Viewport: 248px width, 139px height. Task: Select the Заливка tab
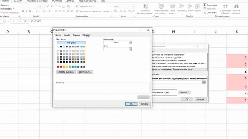coord(86,35)
